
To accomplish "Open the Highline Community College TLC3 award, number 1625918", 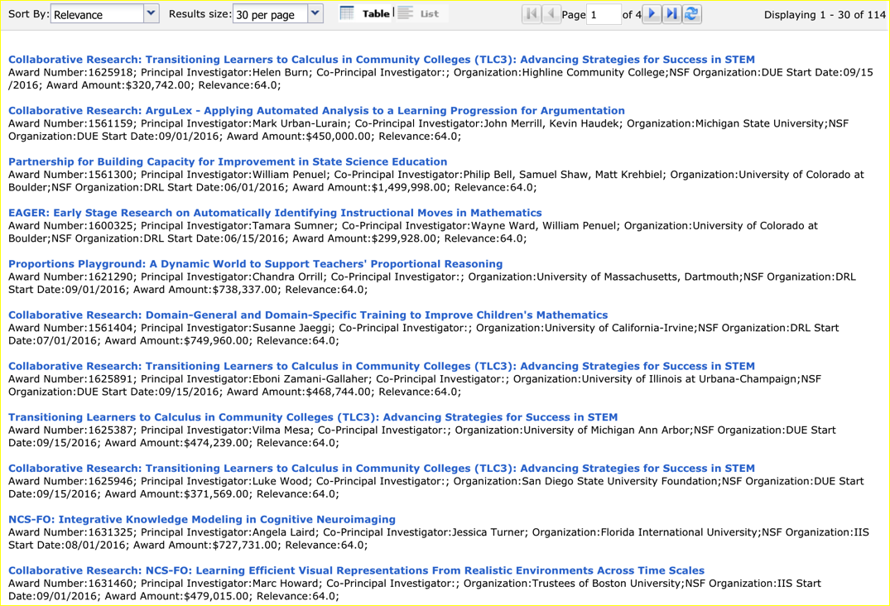I will coord(382,60).
